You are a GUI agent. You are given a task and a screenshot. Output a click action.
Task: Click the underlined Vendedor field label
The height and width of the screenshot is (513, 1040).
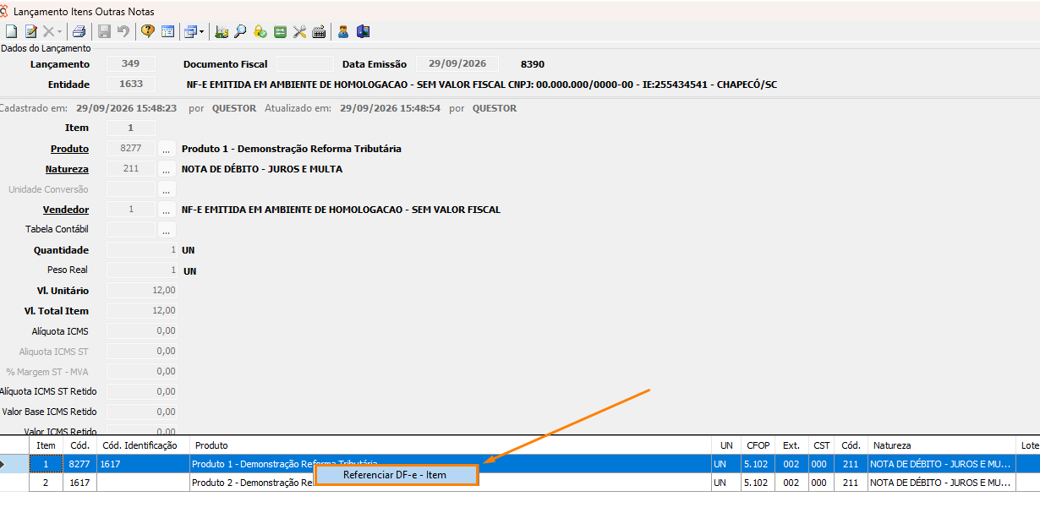point(66,210)
